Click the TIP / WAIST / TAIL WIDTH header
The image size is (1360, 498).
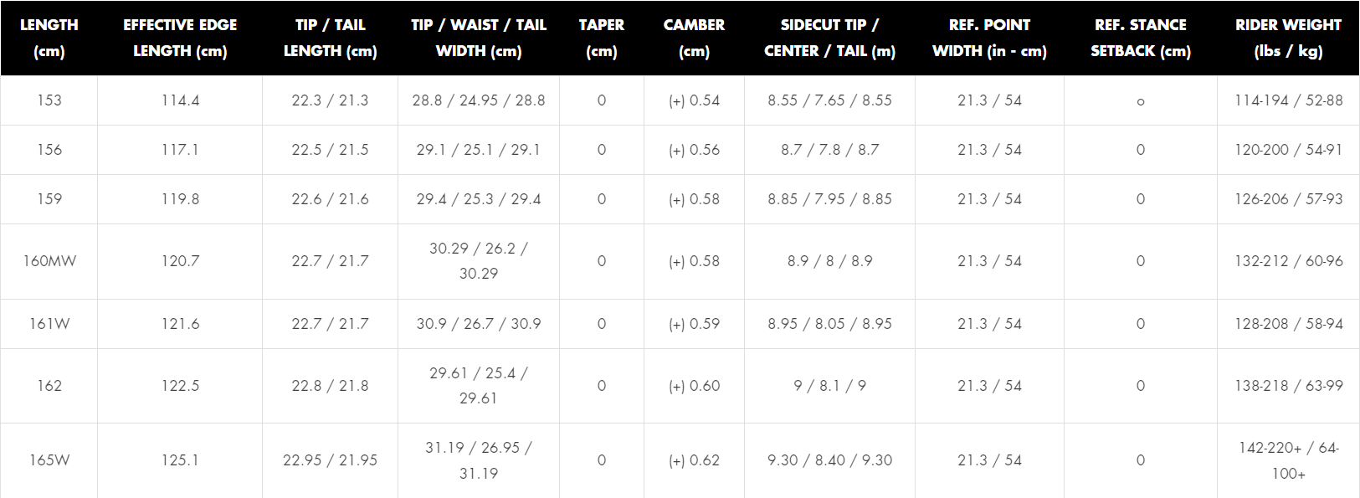pyautogui.click(x=478, y=38)
